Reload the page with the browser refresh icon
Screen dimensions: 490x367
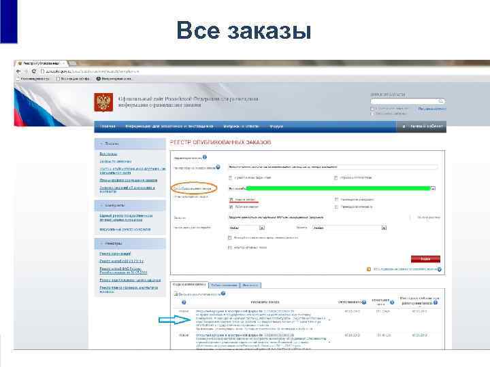(x=34, y=71)
